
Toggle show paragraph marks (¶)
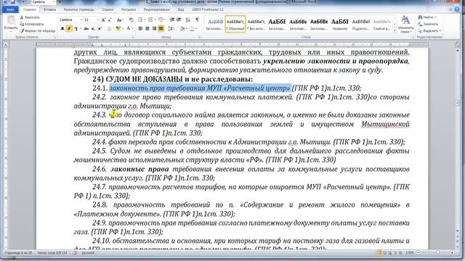click(197, 20)
